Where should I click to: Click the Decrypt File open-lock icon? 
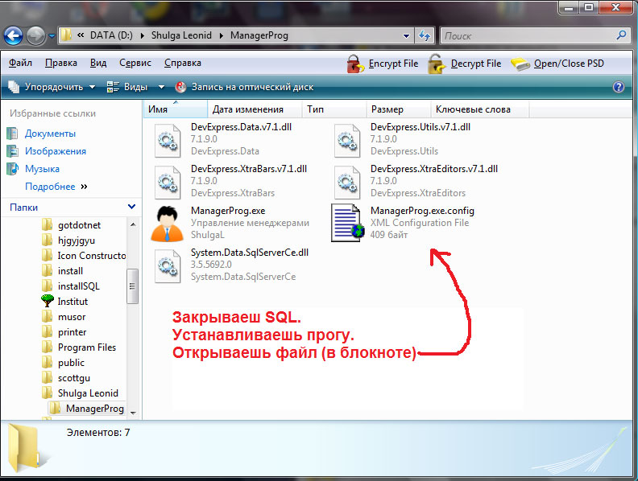pyautogui.click(x=437, y=64)
